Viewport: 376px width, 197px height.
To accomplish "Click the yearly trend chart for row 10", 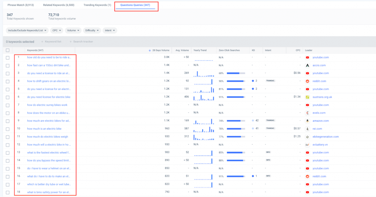I will point(203,129).
